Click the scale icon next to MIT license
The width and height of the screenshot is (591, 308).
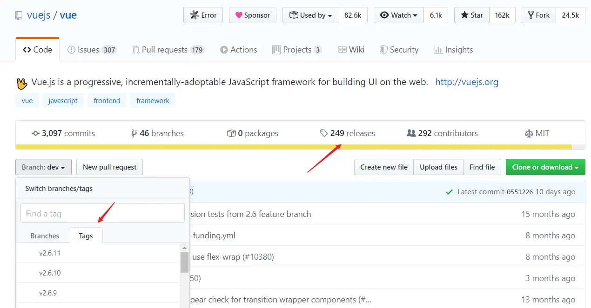[529, 133]
